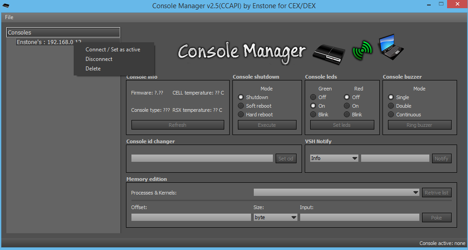Select the Hard reboot radio button
This screenshot has height=250, width=468.
coord(241,115)
